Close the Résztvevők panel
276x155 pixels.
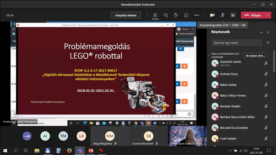pyautogui.click(x=268, y=32)
